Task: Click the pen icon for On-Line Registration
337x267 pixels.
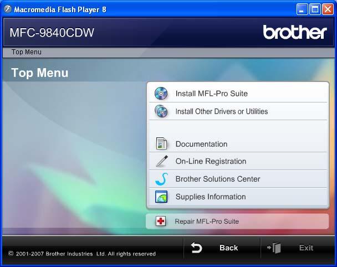Action: 162,161
